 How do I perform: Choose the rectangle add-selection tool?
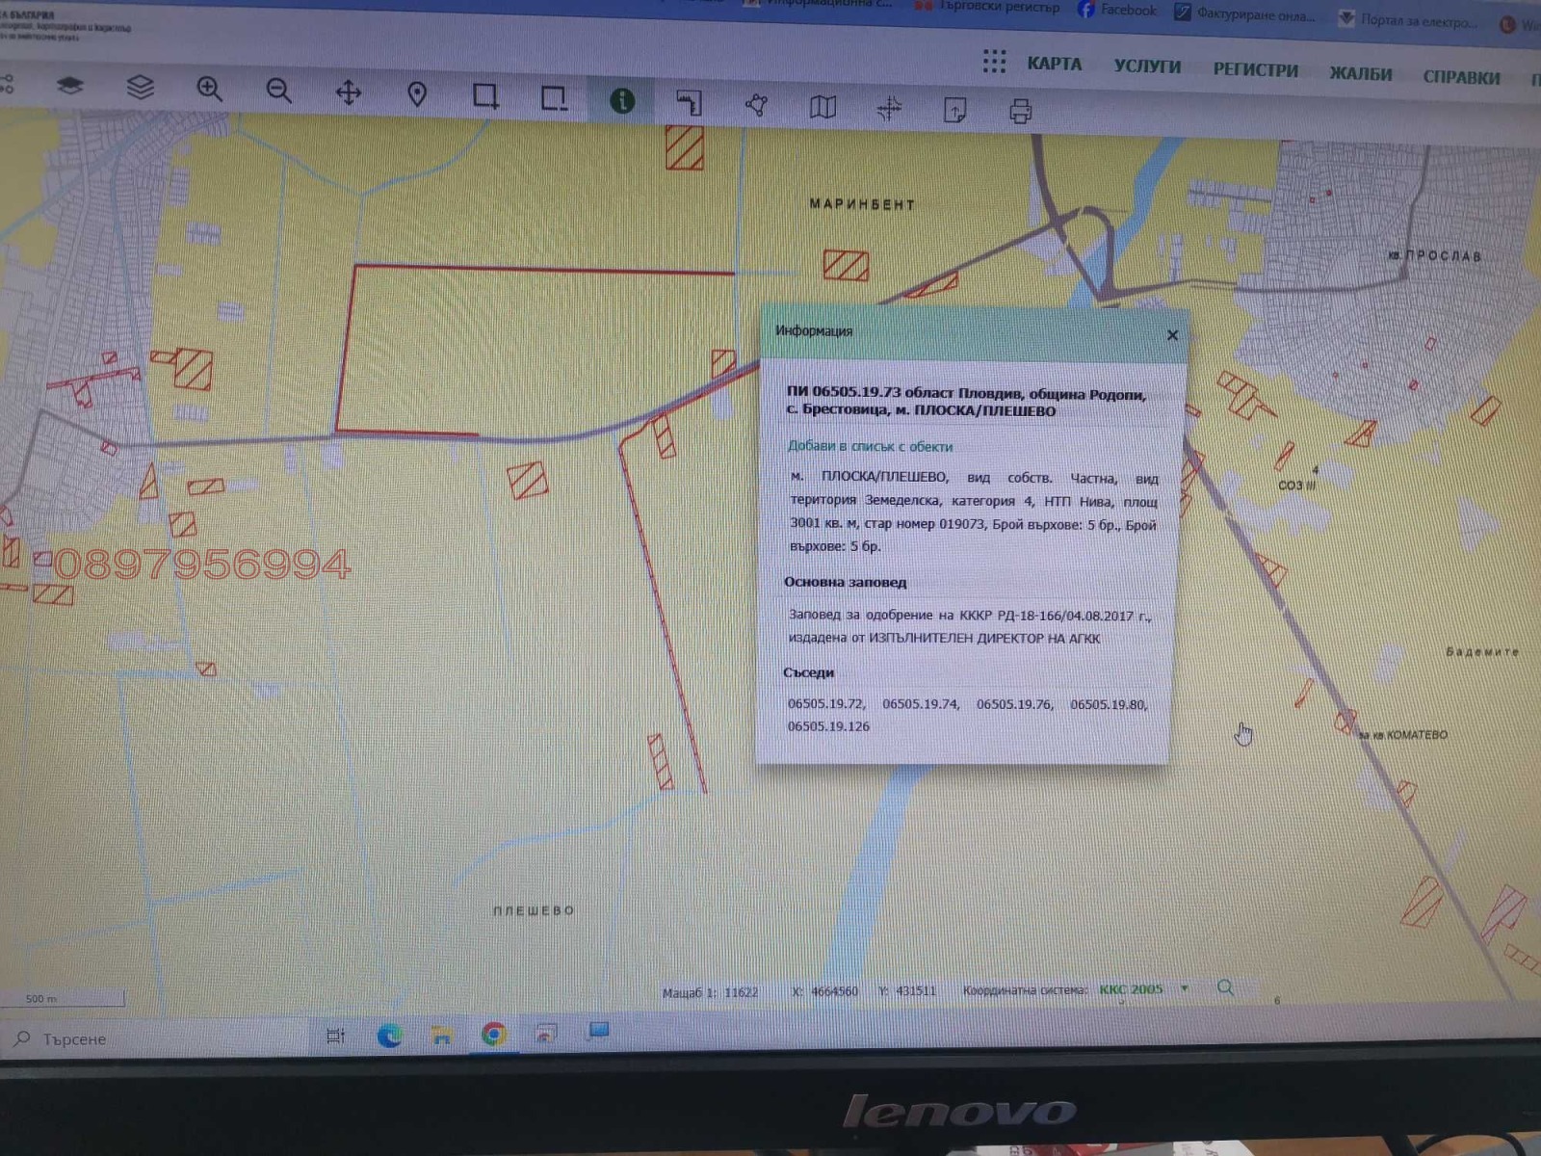(485, 95)
